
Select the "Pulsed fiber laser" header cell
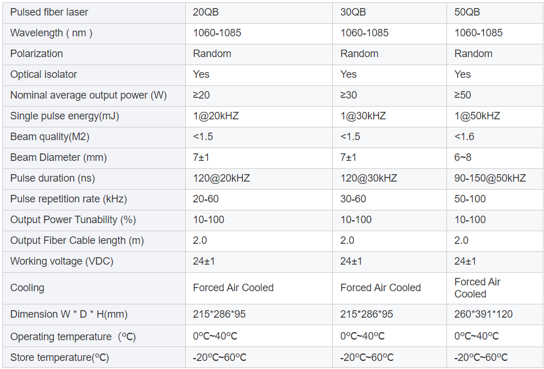pos(50,12)
